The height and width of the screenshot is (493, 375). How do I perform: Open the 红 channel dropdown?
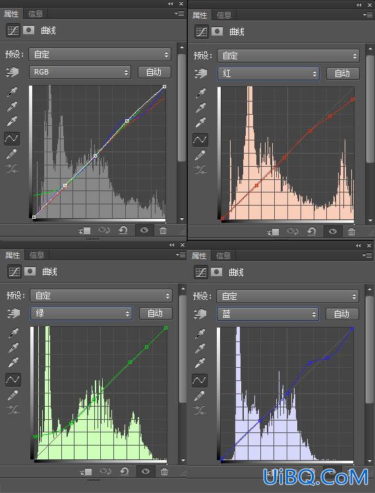point(268,74)
